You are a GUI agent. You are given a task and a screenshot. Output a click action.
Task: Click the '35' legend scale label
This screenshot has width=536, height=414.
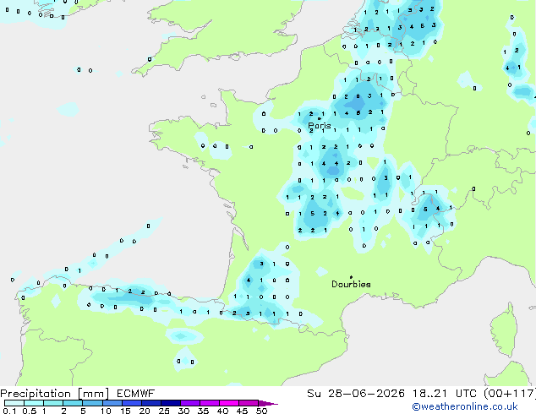pos(203,411)
